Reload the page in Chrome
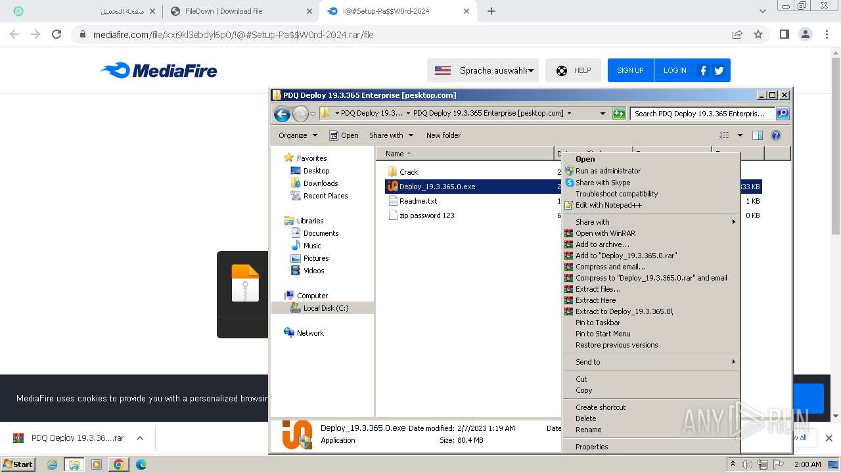Image resolution: width=841 pixels, height=473 pixels. pos(57,34)
